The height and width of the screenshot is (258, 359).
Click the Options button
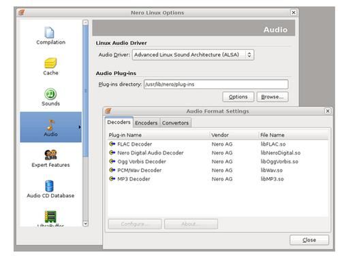click(238, 97)
